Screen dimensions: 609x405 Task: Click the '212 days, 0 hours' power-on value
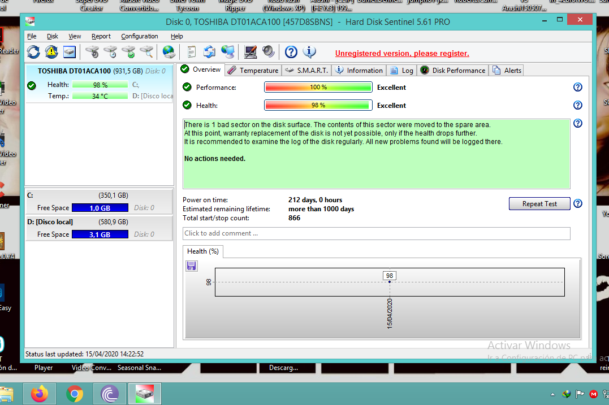(315, 200)
